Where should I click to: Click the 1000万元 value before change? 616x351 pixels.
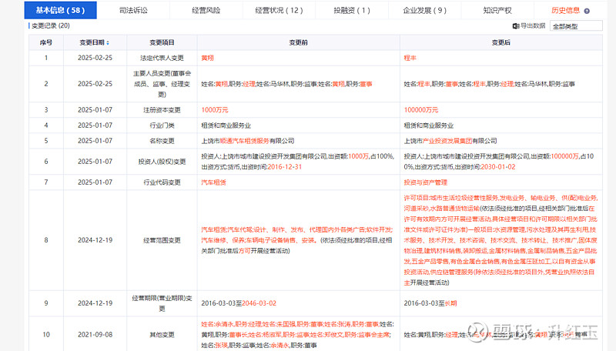[x=215, y=110]
